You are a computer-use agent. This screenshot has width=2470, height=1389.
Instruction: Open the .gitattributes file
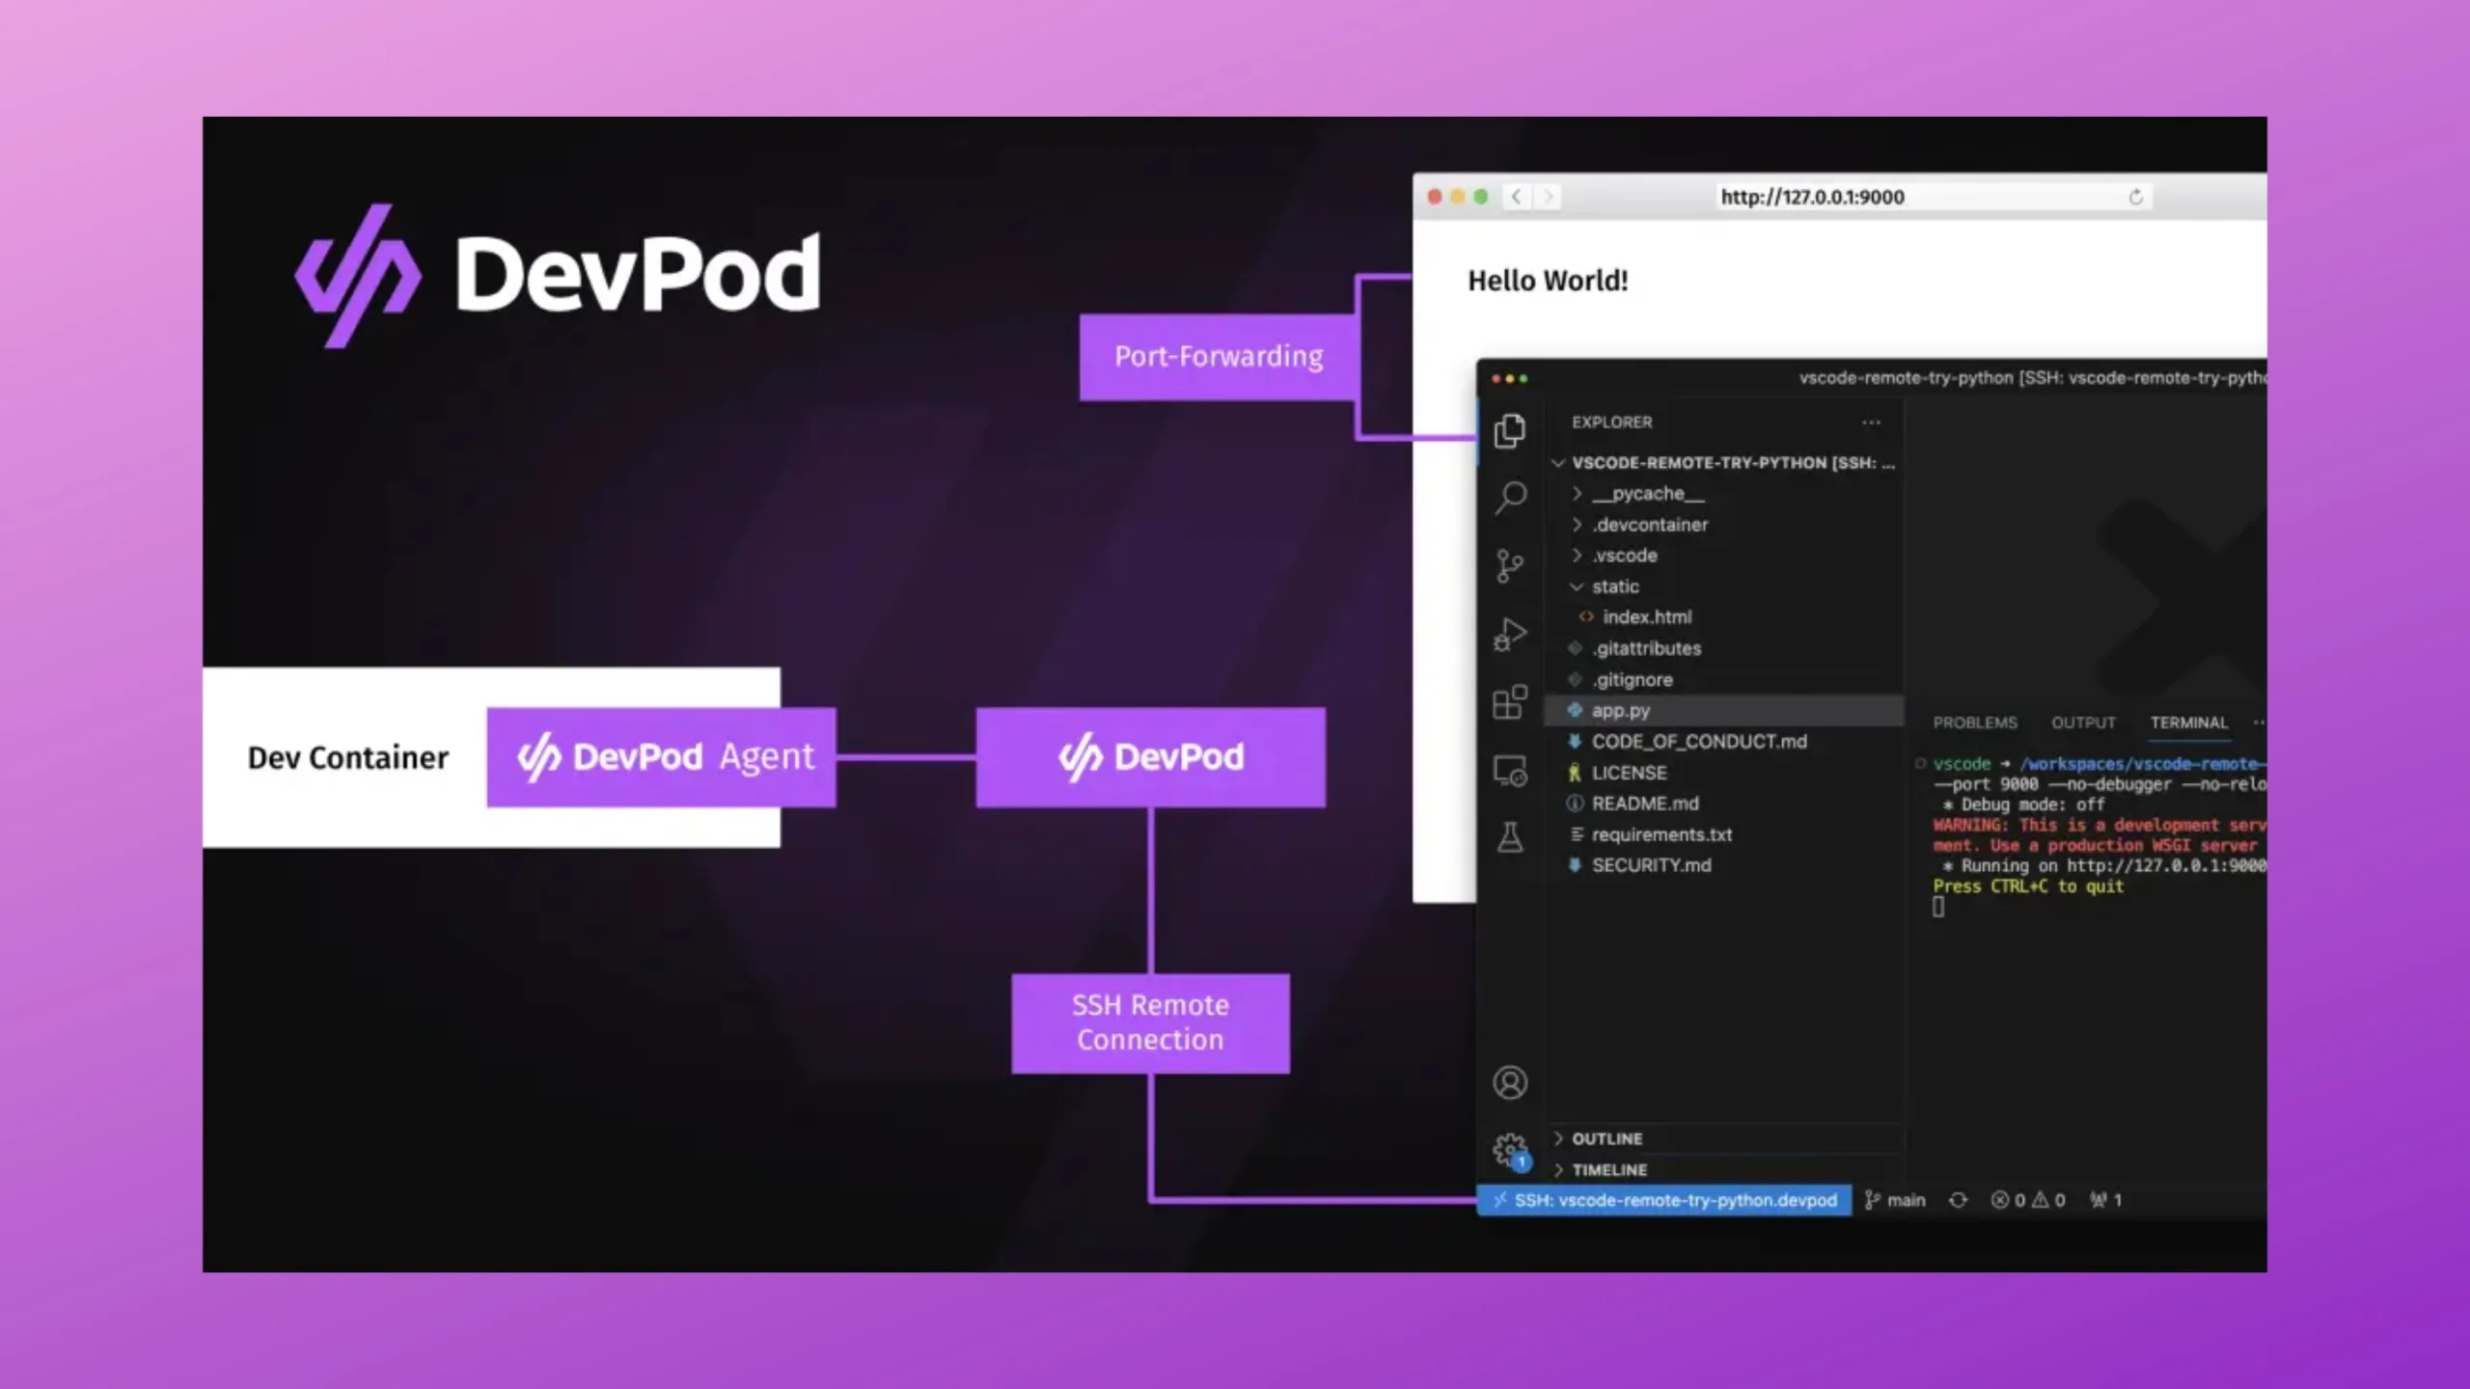(x=1724, y=648)
